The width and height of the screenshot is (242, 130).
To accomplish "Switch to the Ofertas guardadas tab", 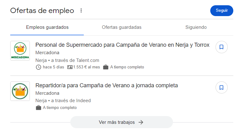I will coord(122,27).
